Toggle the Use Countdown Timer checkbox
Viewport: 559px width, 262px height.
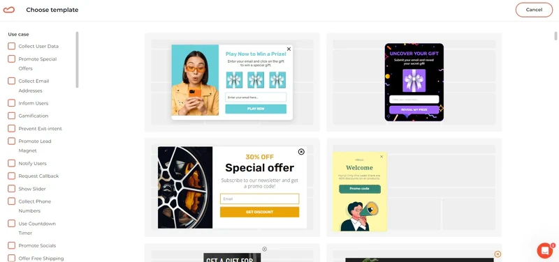12,224
